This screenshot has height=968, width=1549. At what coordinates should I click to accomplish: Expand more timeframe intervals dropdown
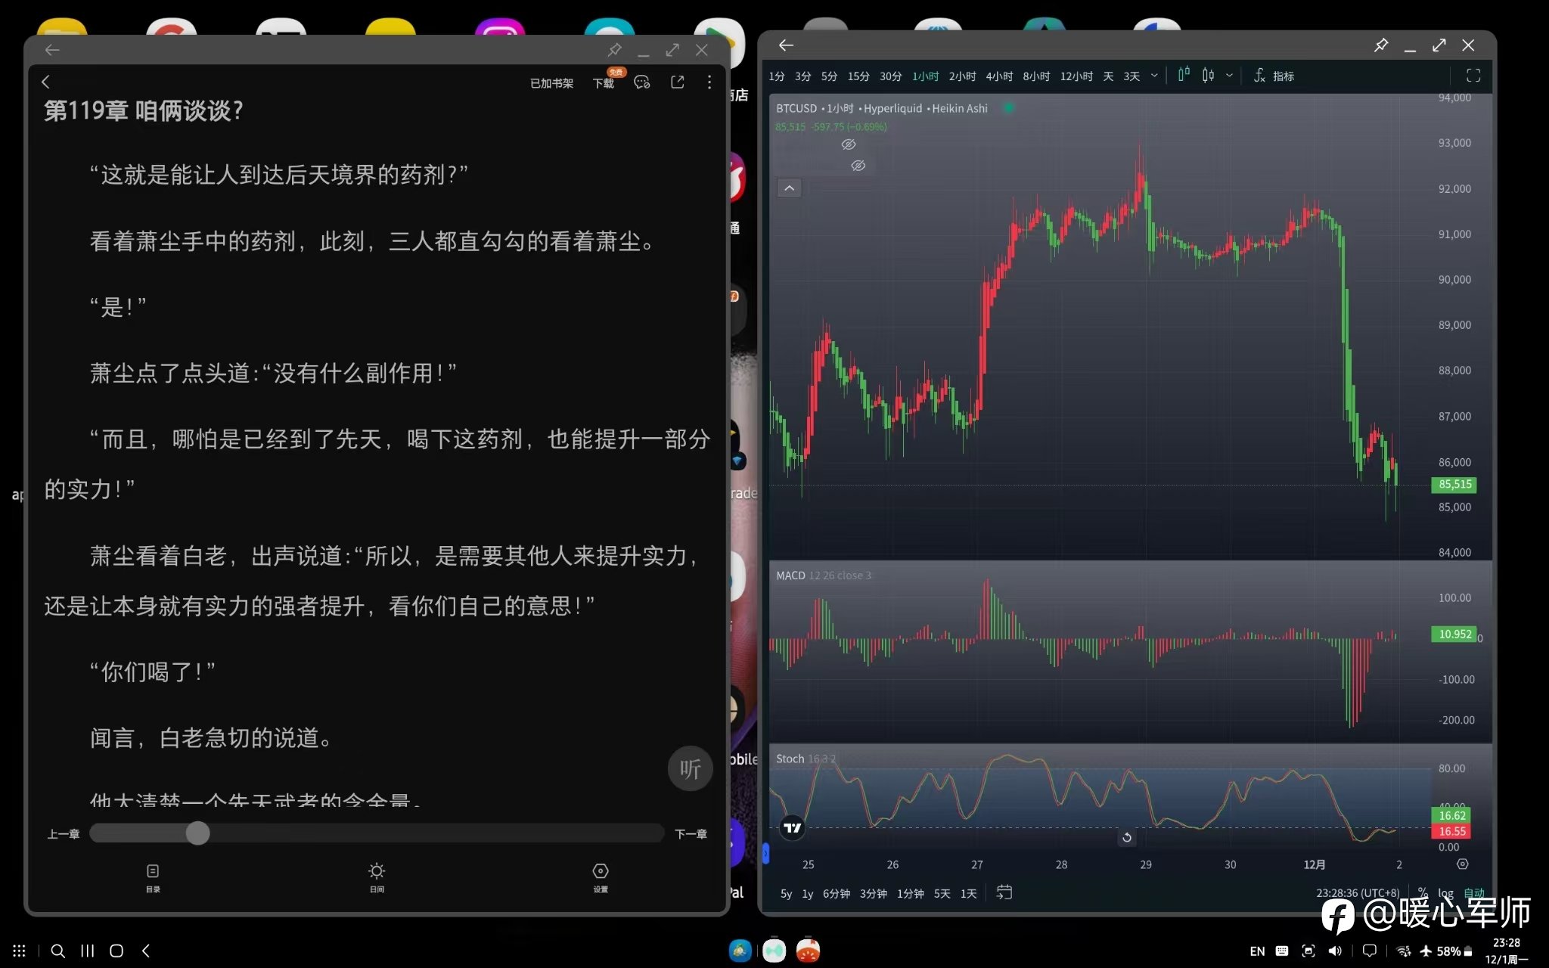pyautogui.click(x=1154, y=76)
